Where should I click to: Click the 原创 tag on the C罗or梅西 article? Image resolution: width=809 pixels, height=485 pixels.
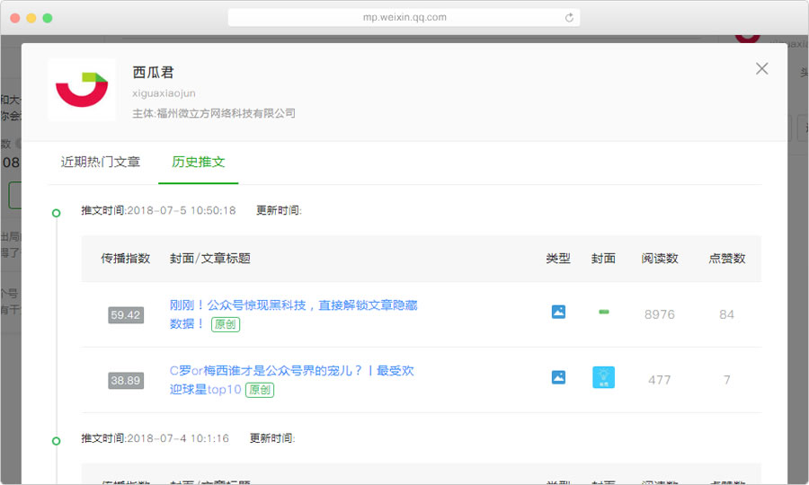point(260,390)
